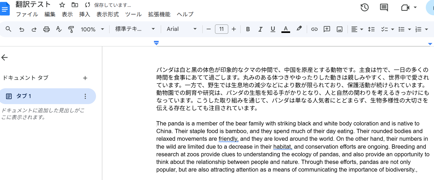Star the 翻訳テスト document
Image resolution: width=434 pixels, height=180 pixels.
(x=62, y=5)
